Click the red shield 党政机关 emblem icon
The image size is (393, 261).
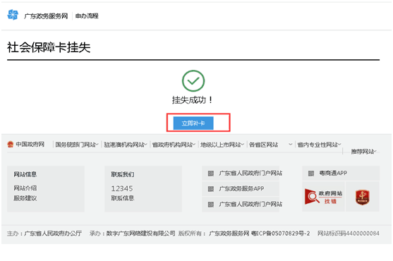pos(363,197)
